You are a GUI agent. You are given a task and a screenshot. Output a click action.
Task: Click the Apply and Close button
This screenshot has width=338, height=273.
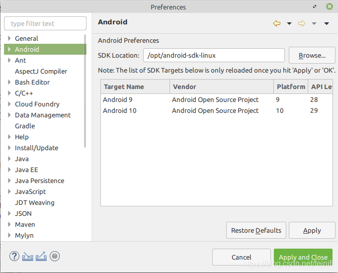[303, 257]
